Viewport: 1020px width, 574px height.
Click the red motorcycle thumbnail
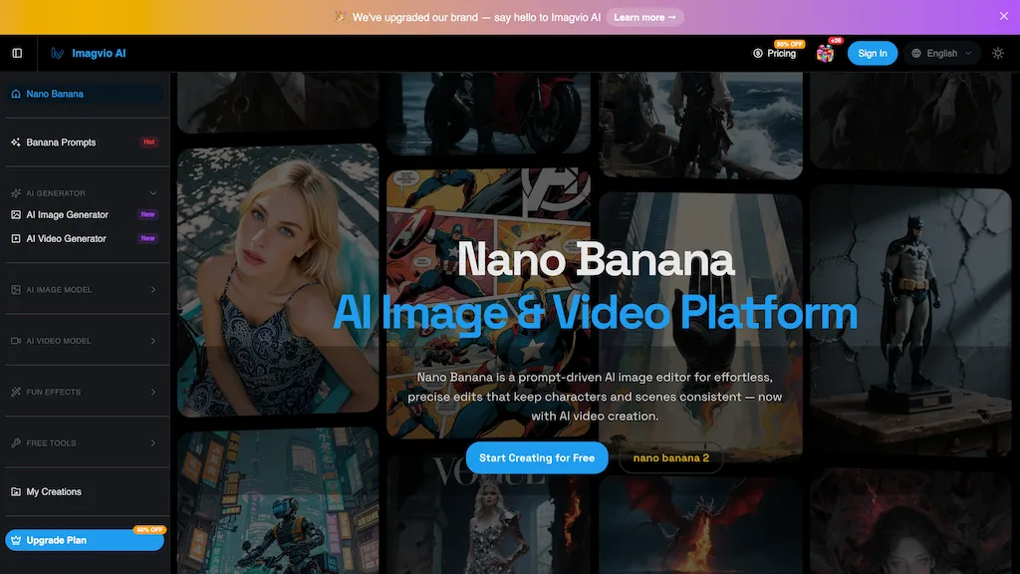[488, 113]
